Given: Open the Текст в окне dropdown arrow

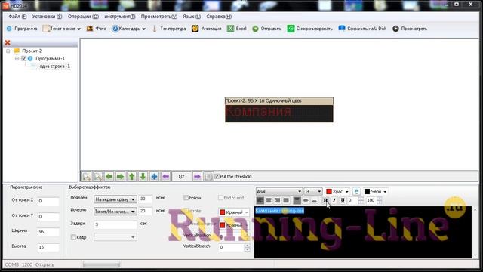Looking at the screenshot, I should pos(78,29).
